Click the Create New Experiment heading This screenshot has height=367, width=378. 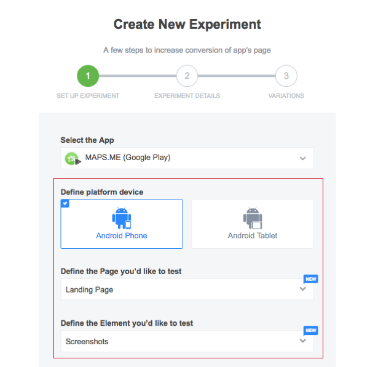187,25
